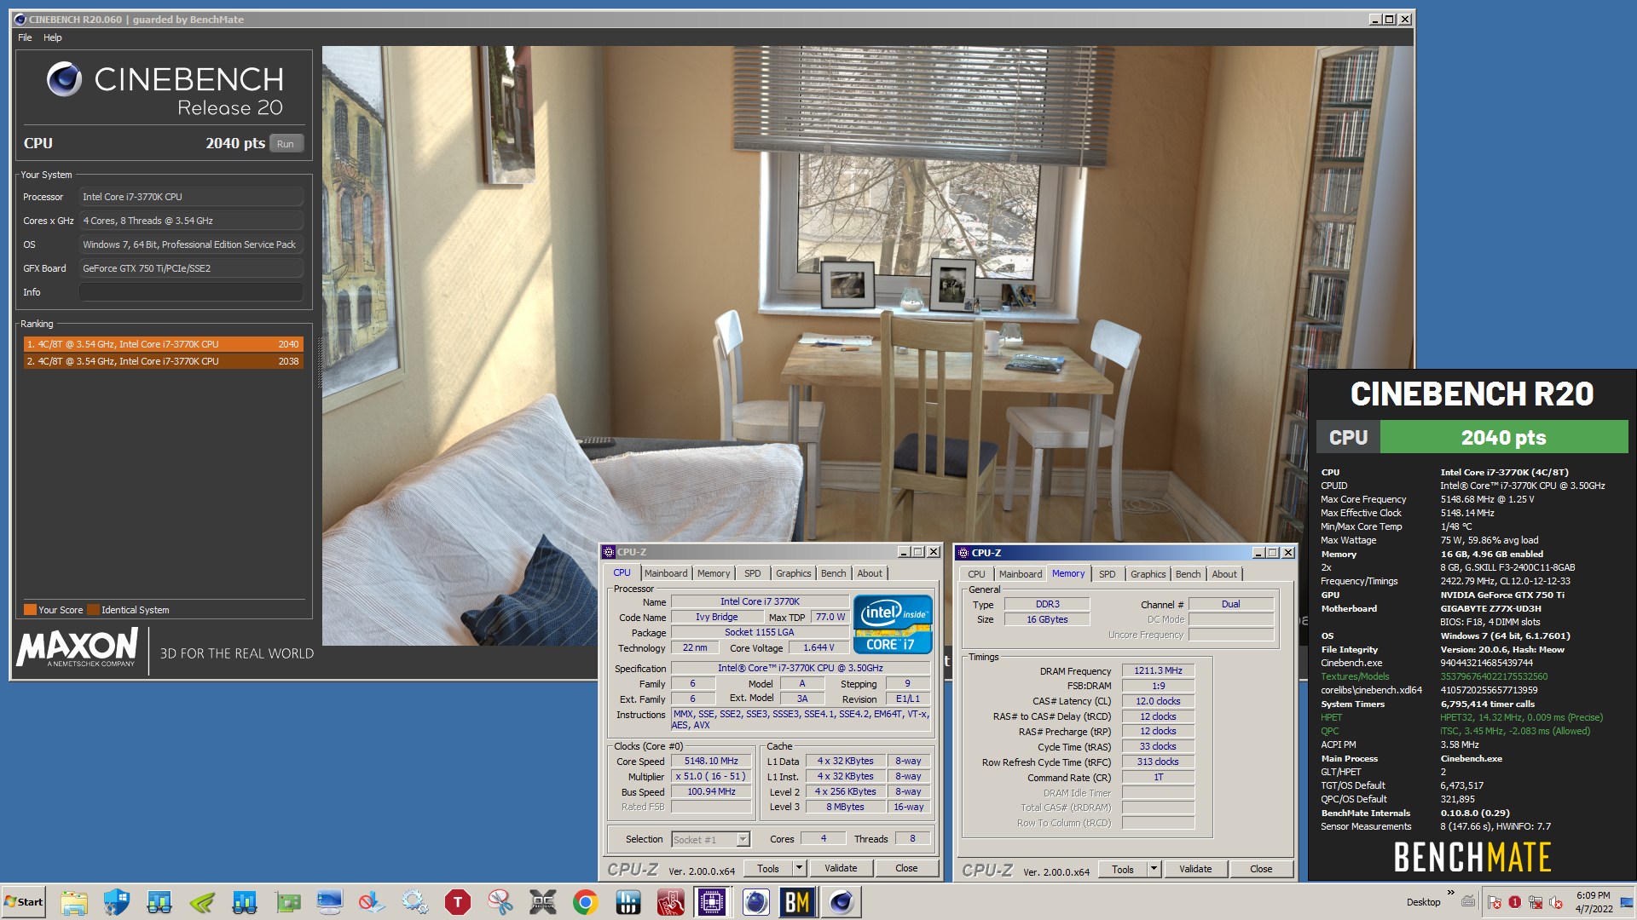Screen dimensions: 1637x920
Task: Launch the Snipping Tool scissors icon
Action: point(500,901)
